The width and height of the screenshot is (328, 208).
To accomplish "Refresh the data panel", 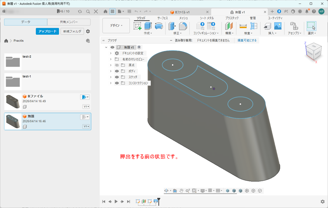I will (x=80, y=12).
